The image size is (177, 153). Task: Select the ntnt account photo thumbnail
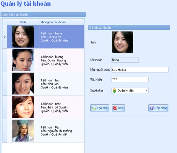[23, 107]
